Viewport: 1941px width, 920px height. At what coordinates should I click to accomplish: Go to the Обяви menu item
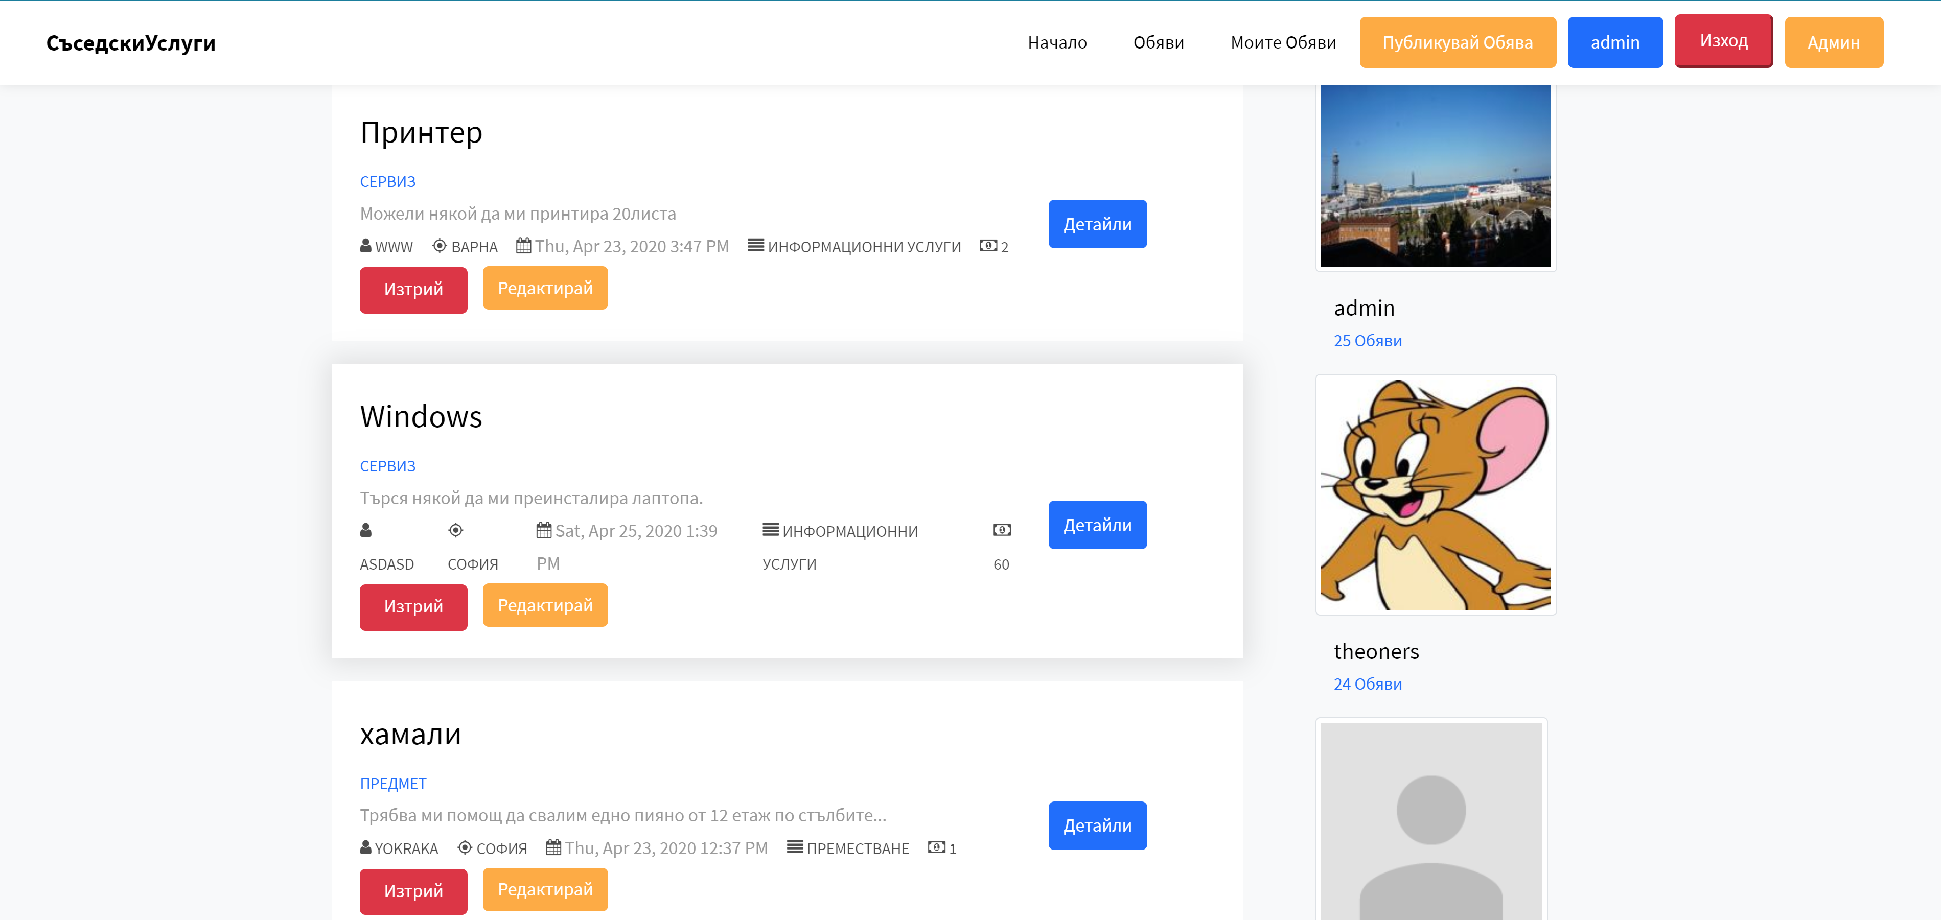click(1158, 43)
